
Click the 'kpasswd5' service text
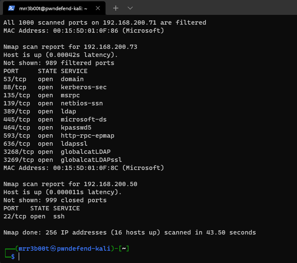click(x=76, y=127)
